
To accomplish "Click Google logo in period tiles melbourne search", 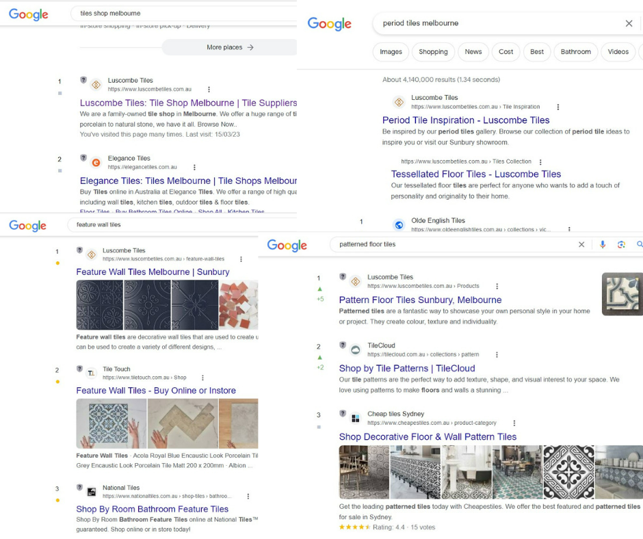I will [x=329, y=24].
